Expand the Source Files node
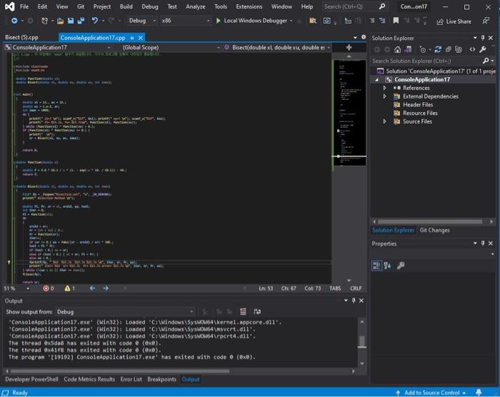Viewport: 500px width, 397px height. tap(384, 121)
